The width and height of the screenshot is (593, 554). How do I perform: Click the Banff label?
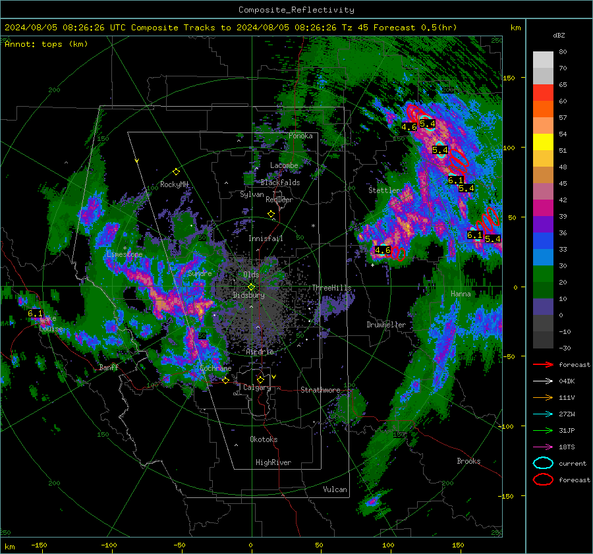tap(109, 367)
